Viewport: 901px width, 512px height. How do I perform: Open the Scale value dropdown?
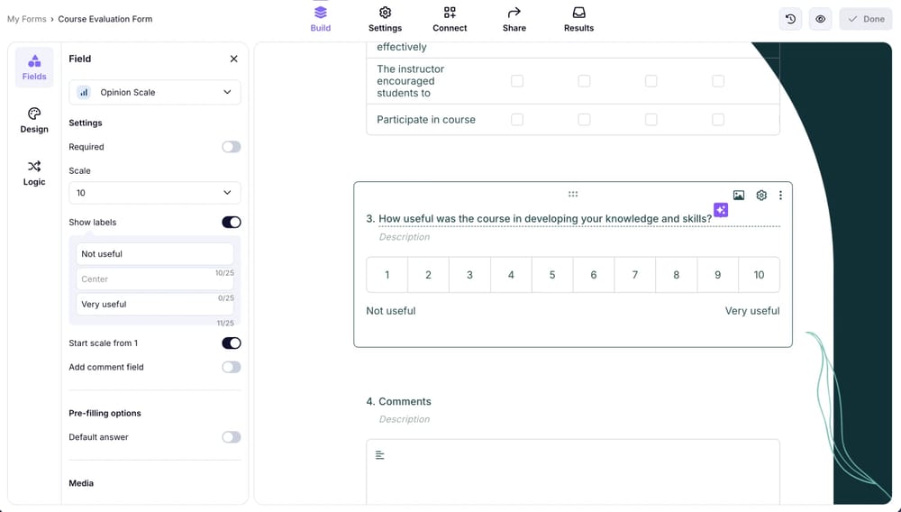[x=155, y=193]
